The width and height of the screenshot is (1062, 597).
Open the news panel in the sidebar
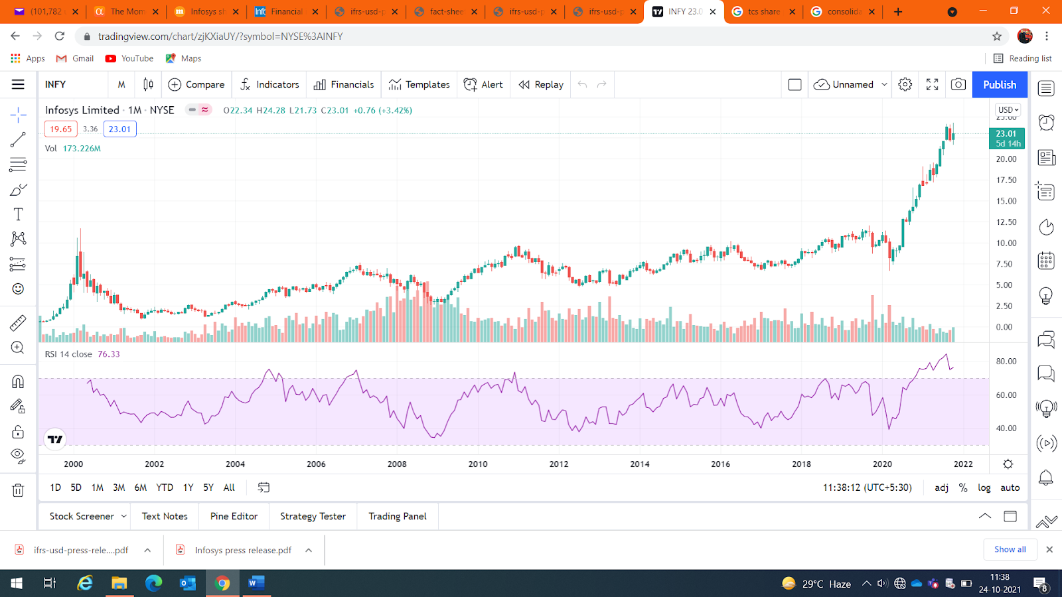[x=1046, y=157]
